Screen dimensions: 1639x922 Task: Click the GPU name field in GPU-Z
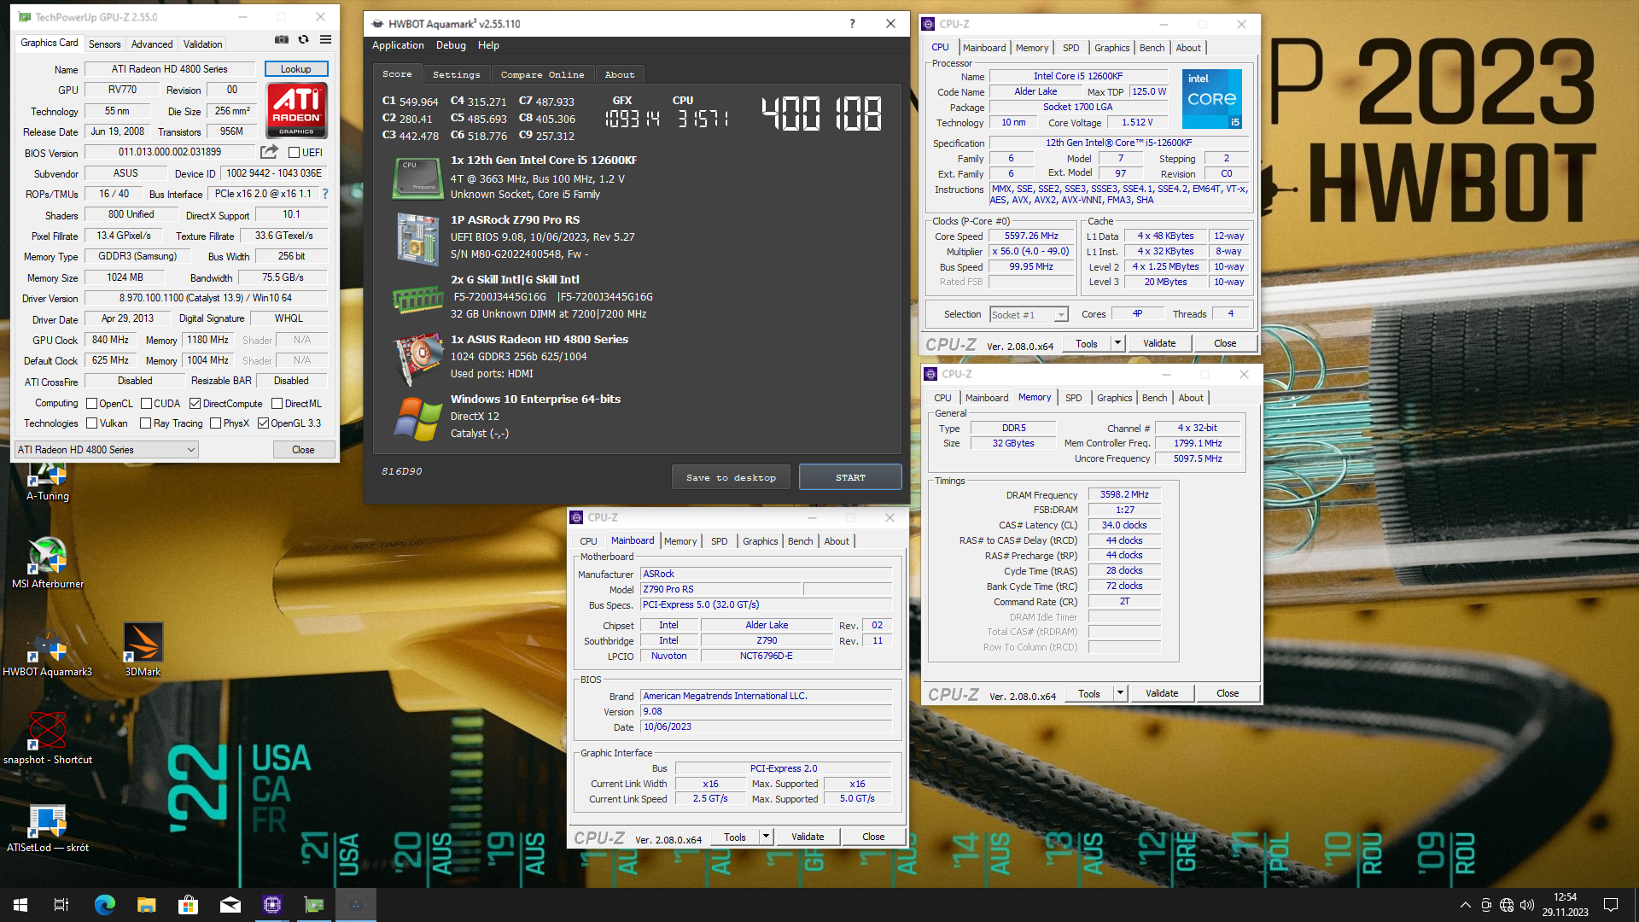pyautogui.click(x=169, y=69)
